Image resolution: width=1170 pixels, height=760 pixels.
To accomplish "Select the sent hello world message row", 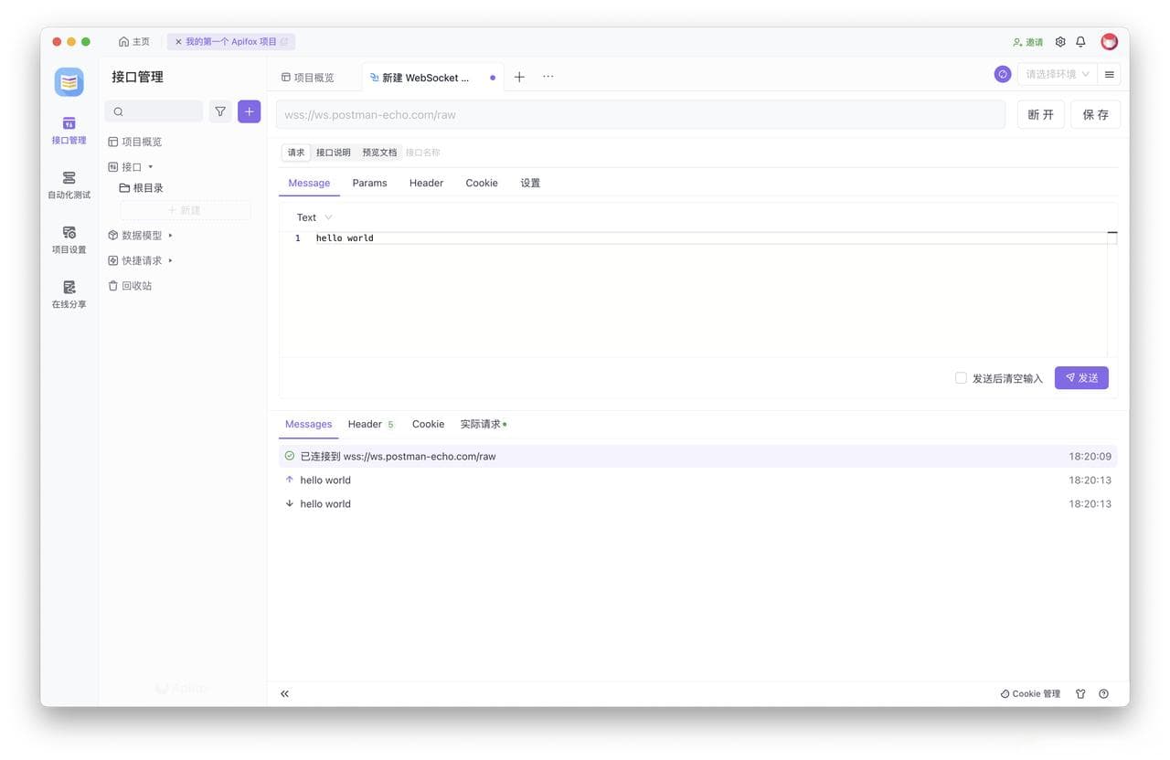I will tap(697, 480).
